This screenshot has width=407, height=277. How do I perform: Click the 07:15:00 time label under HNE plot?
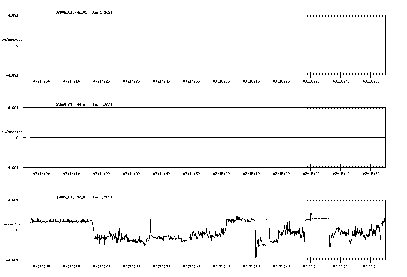point(221,81)
